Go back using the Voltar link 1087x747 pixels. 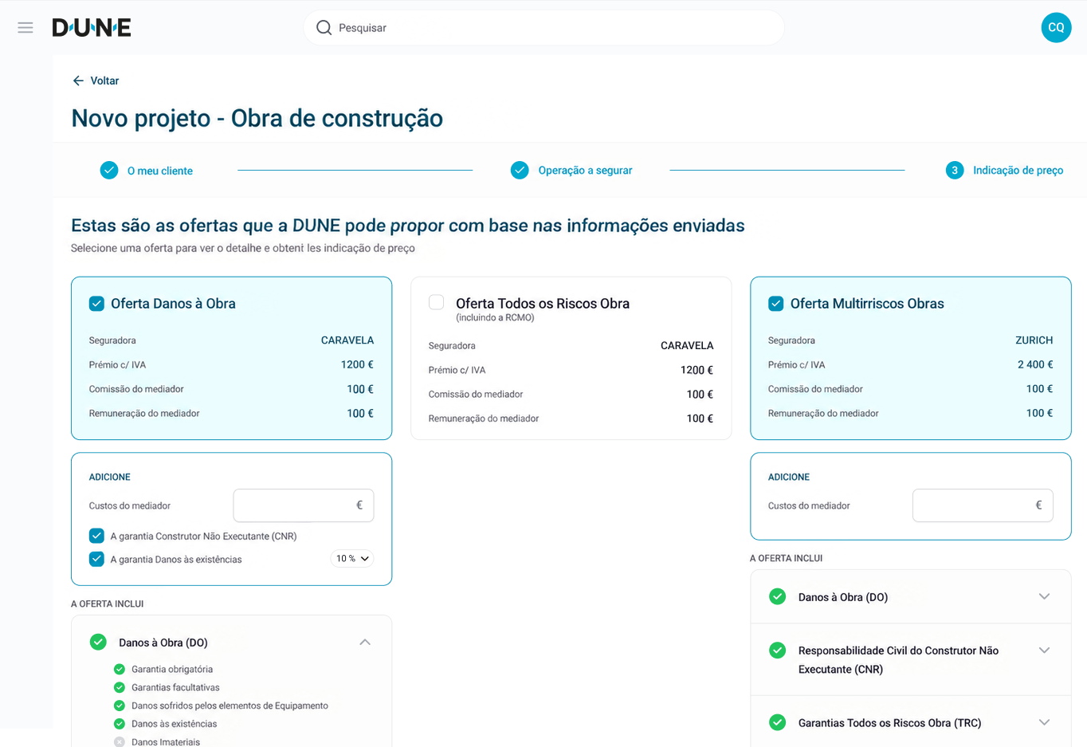click(x=104, y=81)
